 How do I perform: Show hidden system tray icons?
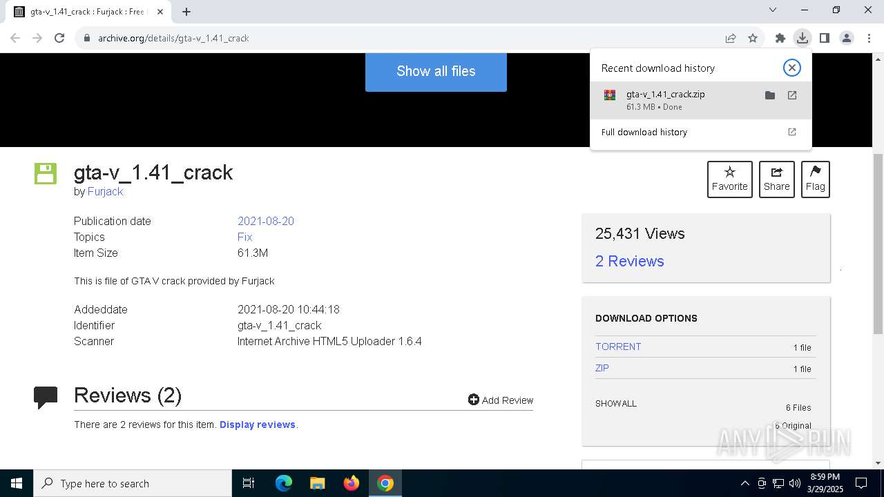click(744, 483)
